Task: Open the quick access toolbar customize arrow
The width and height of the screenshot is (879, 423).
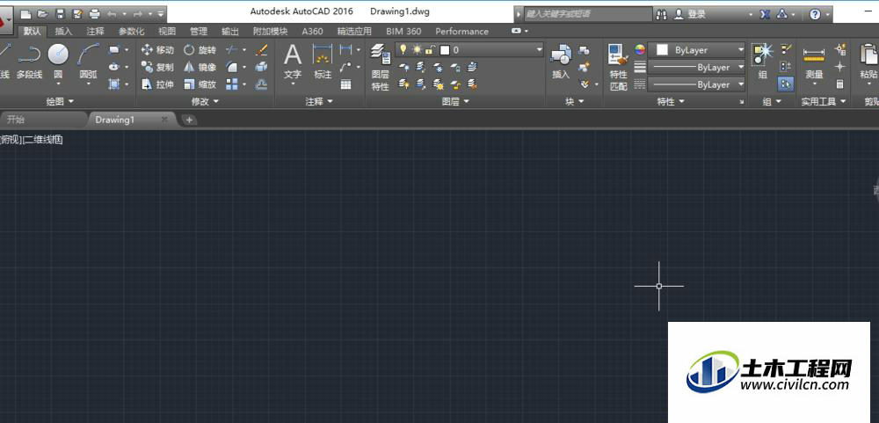Action: coord(162,13)
